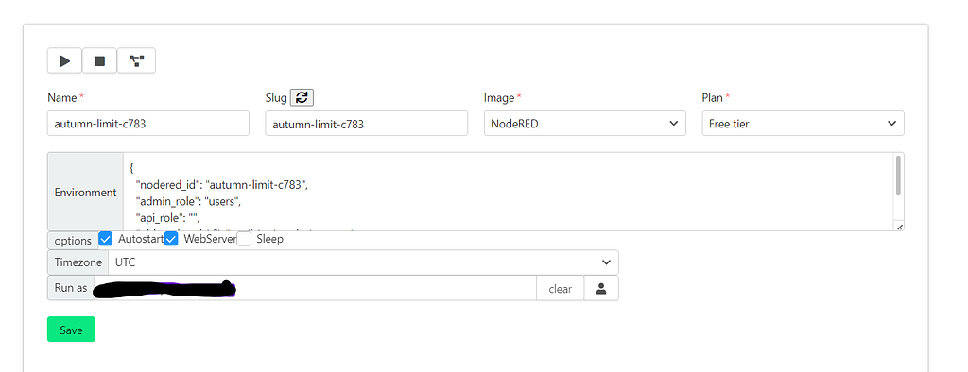This screenshot has height=372, width=968.
Task: Click the Run as redacted input field
Action: 315,288
